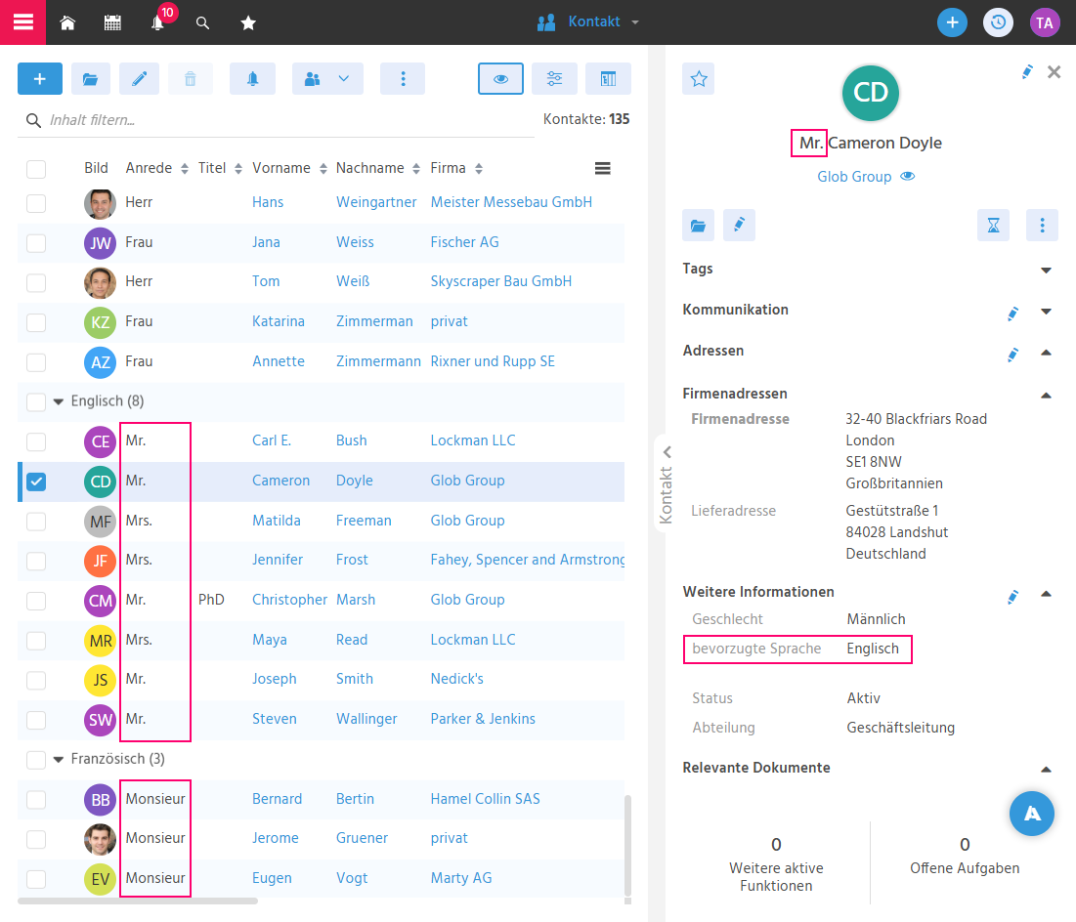This screenshot has height=922, width=1076.
Task: Open history clock icon in top bar
Action: point(998,22)
